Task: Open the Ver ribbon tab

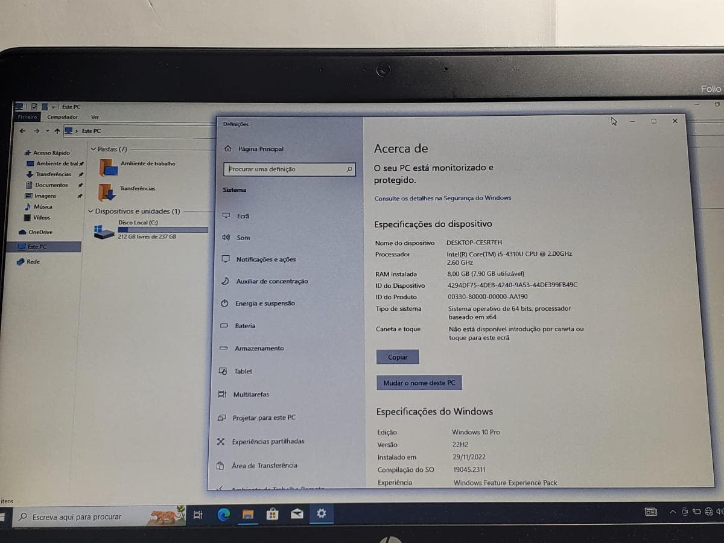Action: coord(95,117)
